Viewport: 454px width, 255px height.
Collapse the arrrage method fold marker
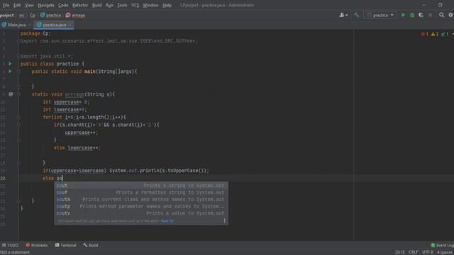tap(18, 94)
